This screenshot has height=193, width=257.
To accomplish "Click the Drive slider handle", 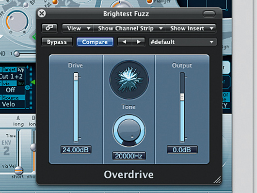I will pos(76,77).
